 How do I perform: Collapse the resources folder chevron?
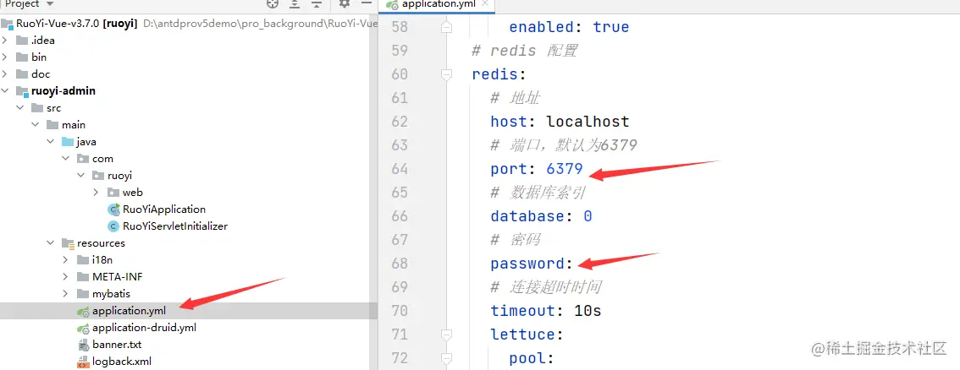(52, 243)
